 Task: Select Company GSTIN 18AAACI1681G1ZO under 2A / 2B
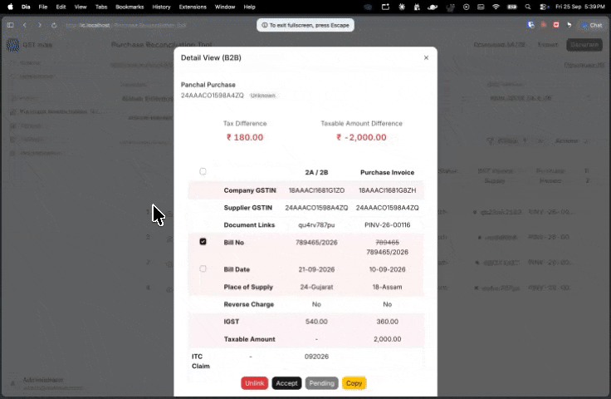click(316, 190)
